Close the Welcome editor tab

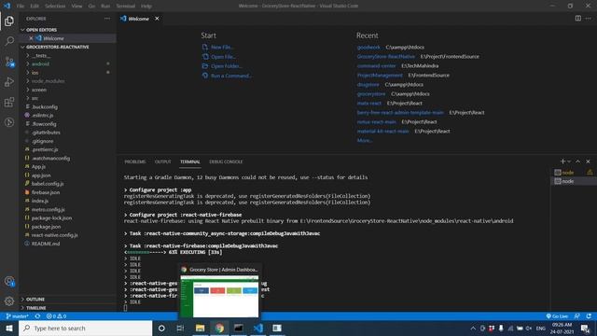pyautogui.click(x=157, y=19)
